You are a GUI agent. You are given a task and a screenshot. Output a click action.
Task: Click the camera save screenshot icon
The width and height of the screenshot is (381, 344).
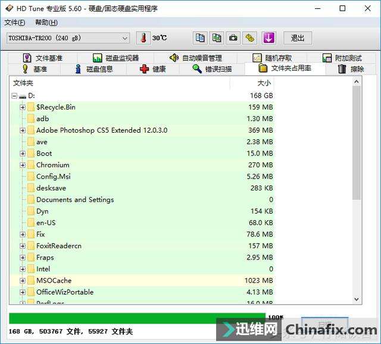click(x=233, y=38)
